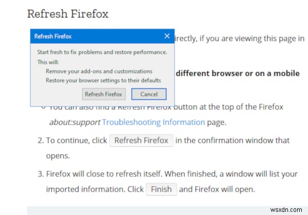
Task: Click the large Refresh Firefox page heading
Action: click(67, 14)
